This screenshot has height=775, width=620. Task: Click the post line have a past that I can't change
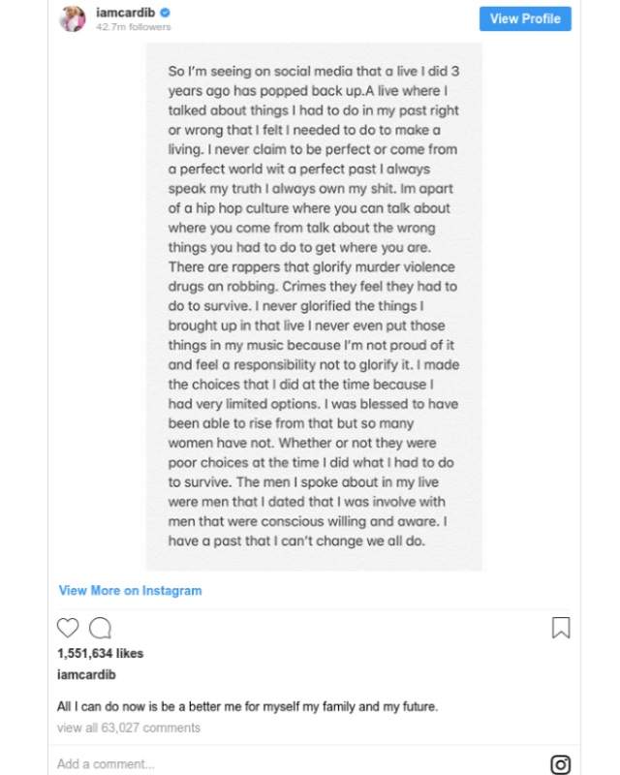click(296, 541)
